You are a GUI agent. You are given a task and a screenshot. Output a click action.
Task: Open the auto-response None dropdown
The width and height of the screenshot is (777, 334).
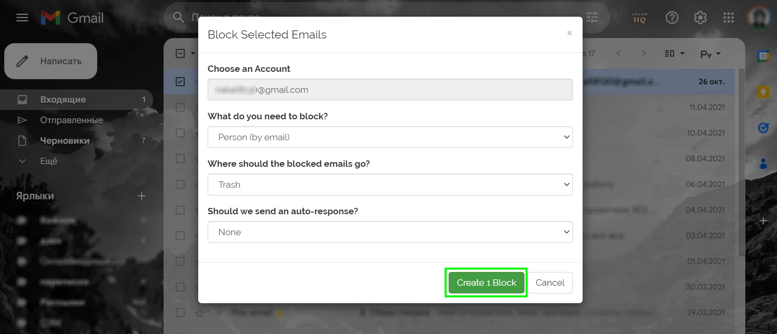tap(390, 232)
